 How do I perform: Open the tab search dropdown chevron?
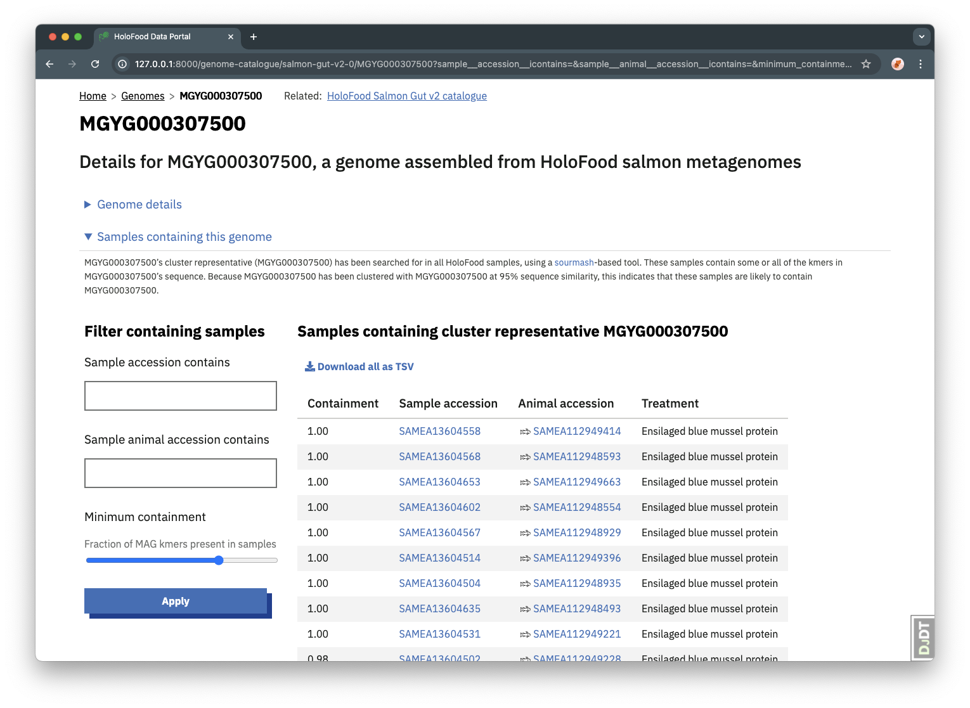click(922, 37)
